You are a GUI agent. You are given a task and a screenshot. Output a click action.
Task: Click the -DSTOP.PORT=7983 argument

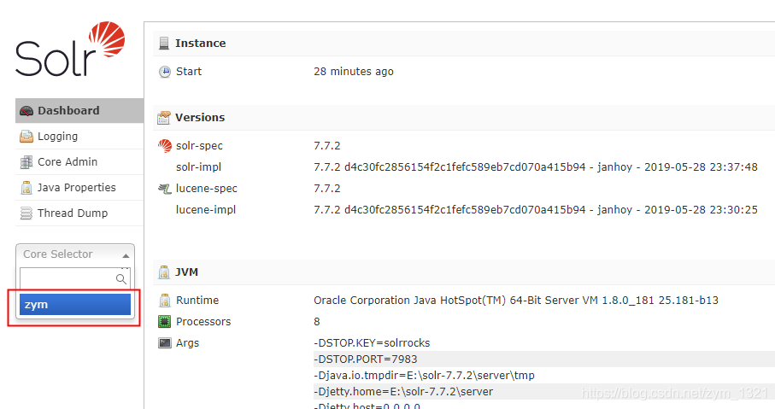[x=365, y=359]
